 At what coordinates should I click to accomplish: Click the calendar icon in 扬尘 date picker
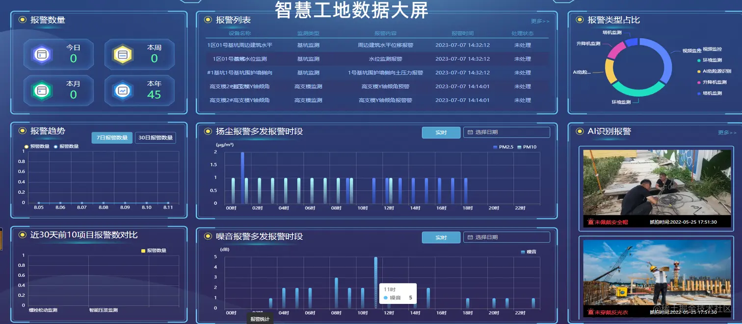pyautogui.click(x=470, y=132)
